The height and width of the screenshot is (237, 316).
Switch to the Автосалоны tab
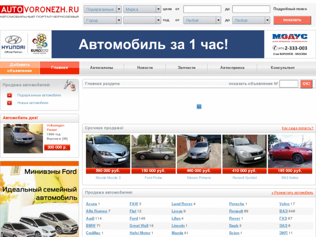pyautogui.click(x=101, y=68)
